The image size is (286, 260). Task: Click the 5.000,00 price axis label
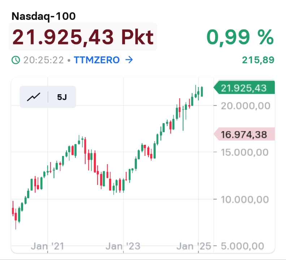(246, 246)
